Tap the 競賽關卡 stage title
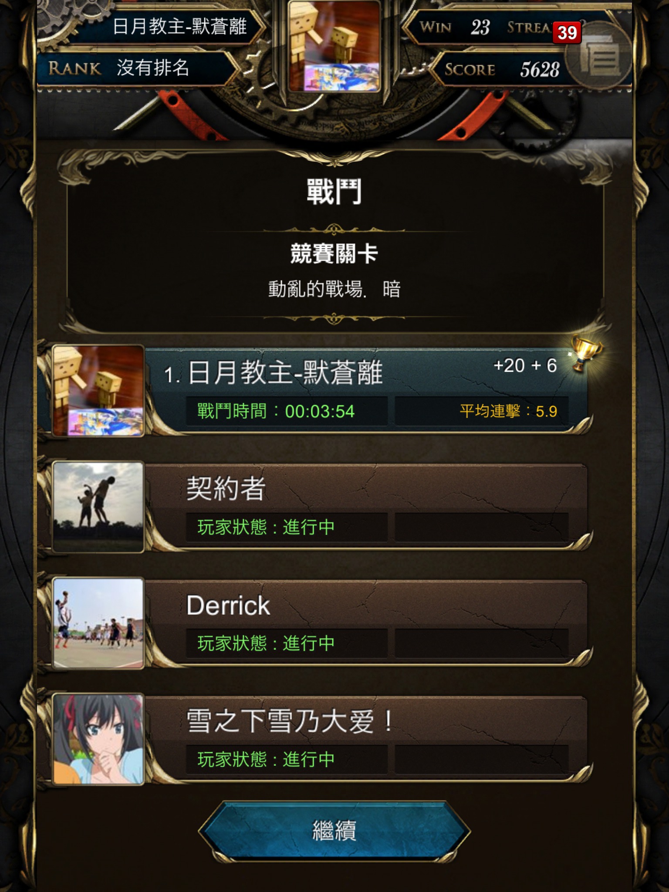This screenshot has height=892, width=669. click(334, 253)
